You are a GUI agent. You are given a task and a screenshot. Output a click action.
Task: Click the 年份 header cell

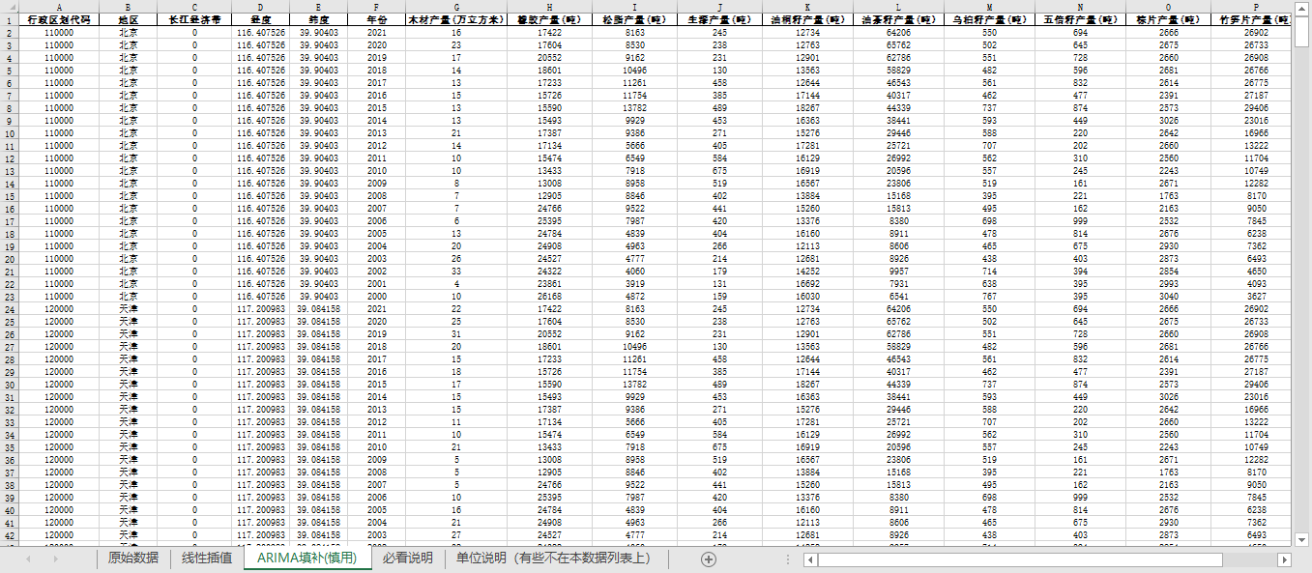click(x=377, y=19)
